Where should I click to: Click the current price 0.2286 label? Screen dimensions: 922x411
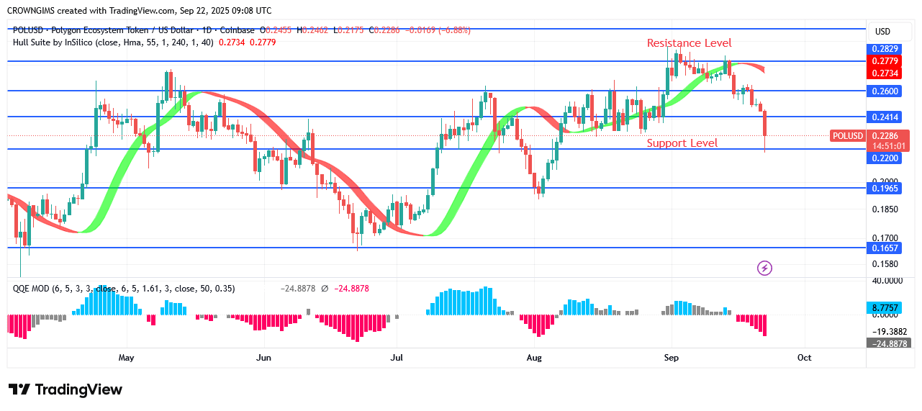point(885,135)
